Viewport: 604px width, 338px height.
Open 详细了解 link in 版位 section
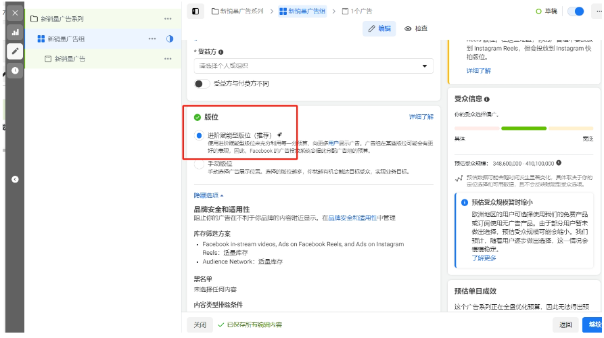tap(421, 117)
